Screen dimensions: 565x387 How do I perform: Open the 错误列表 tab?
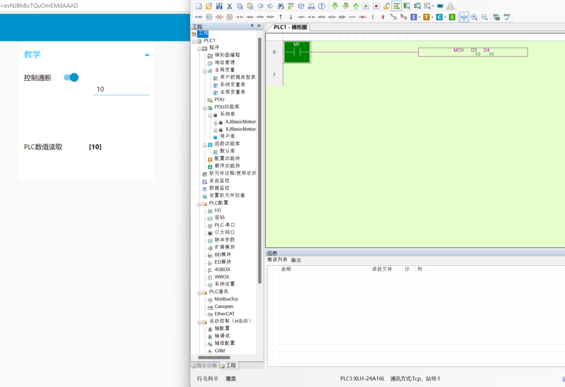(x=278, y=260)
